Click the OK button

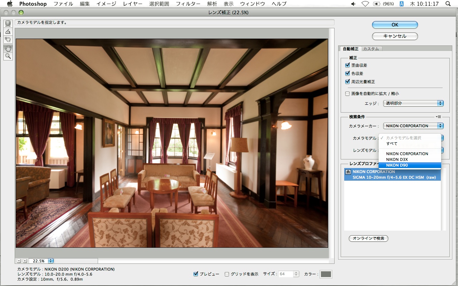(395, 25)
